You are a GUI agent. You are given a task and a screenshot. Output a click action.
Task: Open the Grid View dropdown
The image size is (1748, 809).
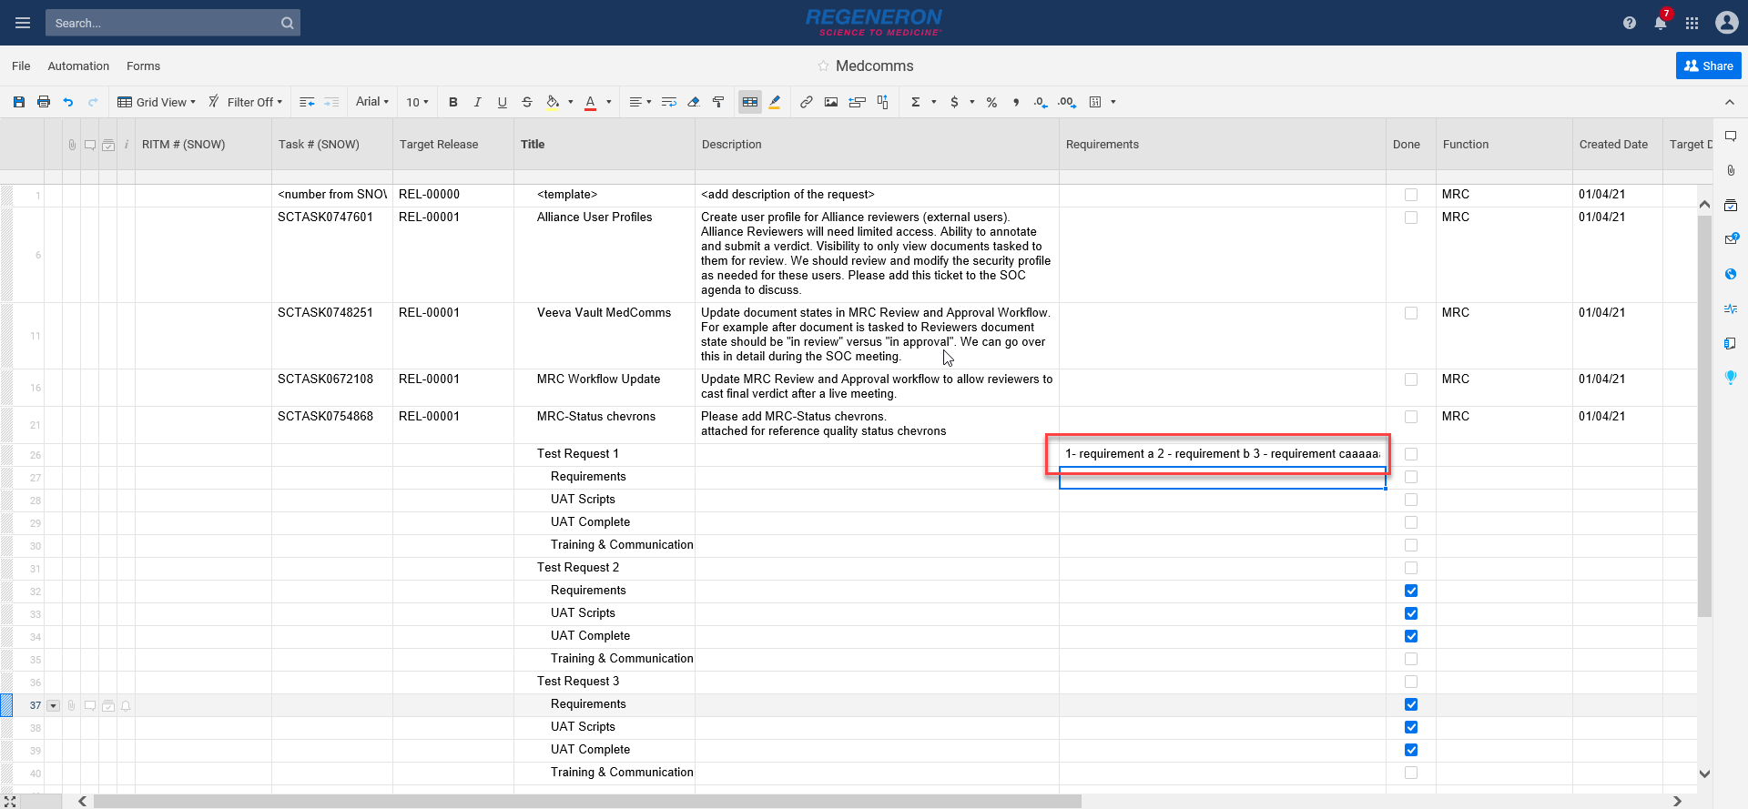157,102
